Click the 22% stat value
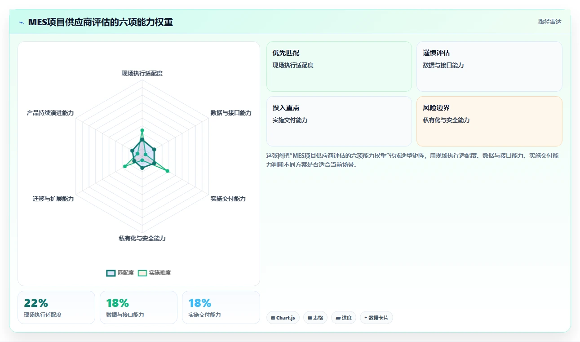580x342 pixels. coord(36,303)
